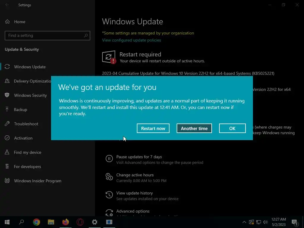Image resolution: width=304 pixels, height=228 pixels.
Task: Launch Firefox from taskbar
Action: point(66,222)
